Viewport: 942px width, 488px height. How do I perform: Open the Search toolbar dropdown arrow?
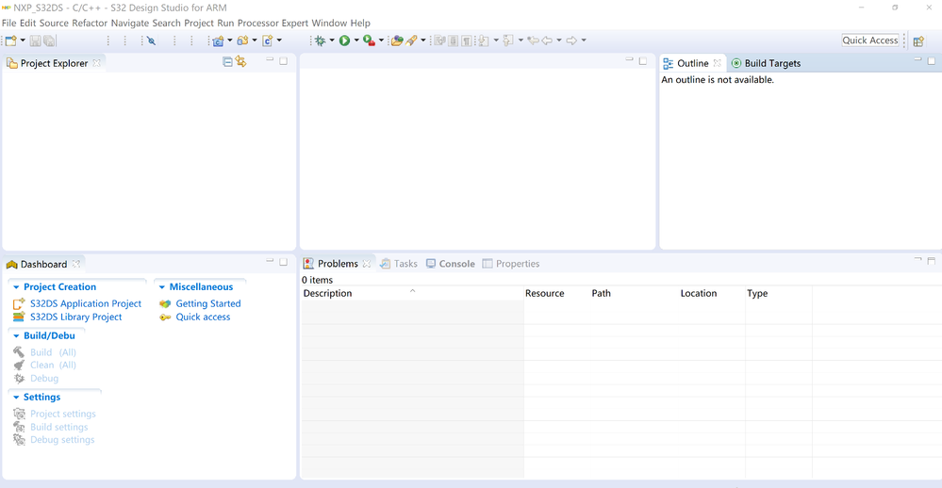[423, 41]
